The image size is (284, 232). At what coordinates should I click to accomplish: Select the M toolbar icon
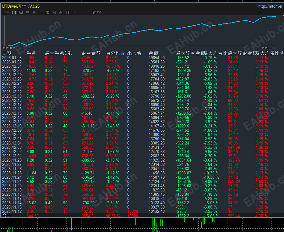click(x=54, y=12)
